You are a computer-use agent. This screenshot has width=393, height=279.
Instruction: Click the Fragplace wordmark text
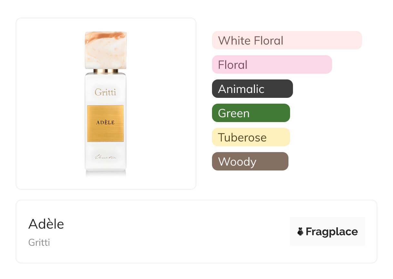pos(332,232)
